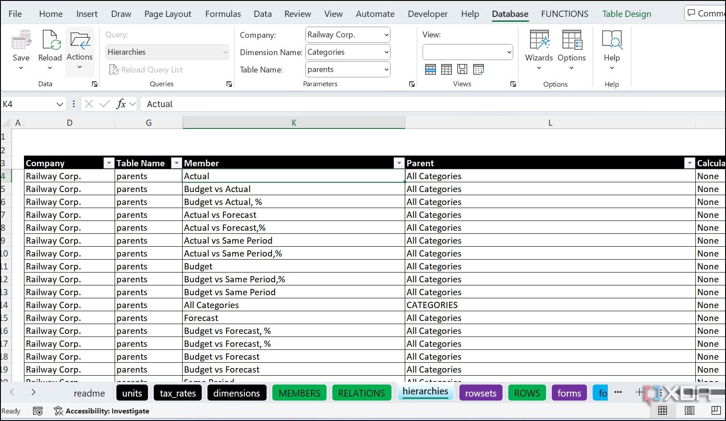Open the Views group dialog launcher
Viewport: 726px width, 421px height.
click(513, 84)
